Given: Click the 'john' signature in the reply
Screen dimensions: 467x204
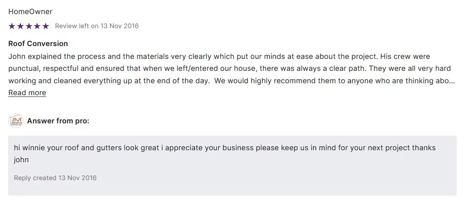Looking at the screenshot, I should point(21,160).
